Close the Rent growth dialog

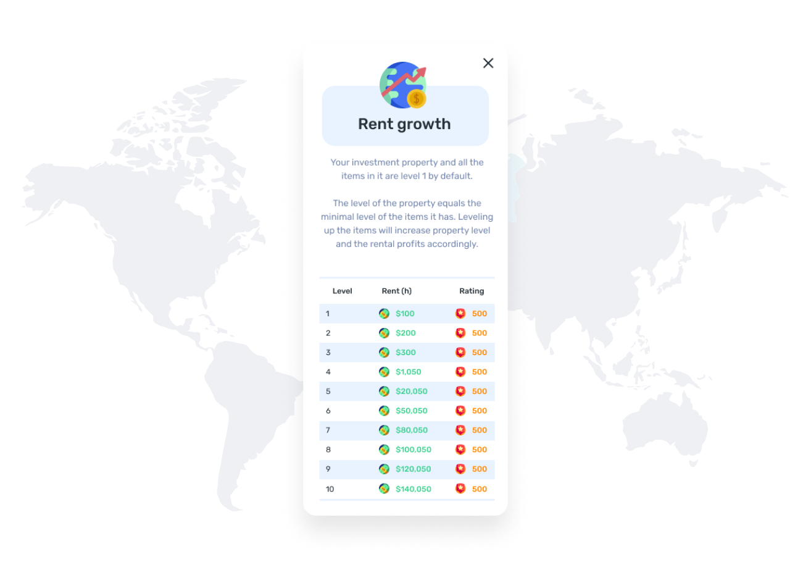[488, 63]
